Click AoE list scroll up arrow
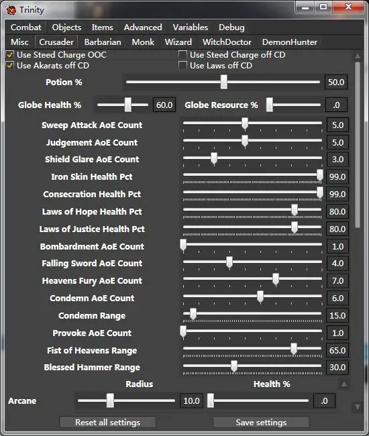The image size is (369, 436). 344,384
